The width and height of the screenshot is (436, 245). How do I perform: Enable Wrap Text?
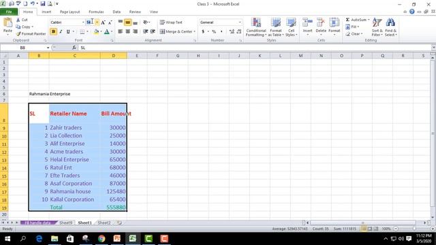(x=171, y=22)
